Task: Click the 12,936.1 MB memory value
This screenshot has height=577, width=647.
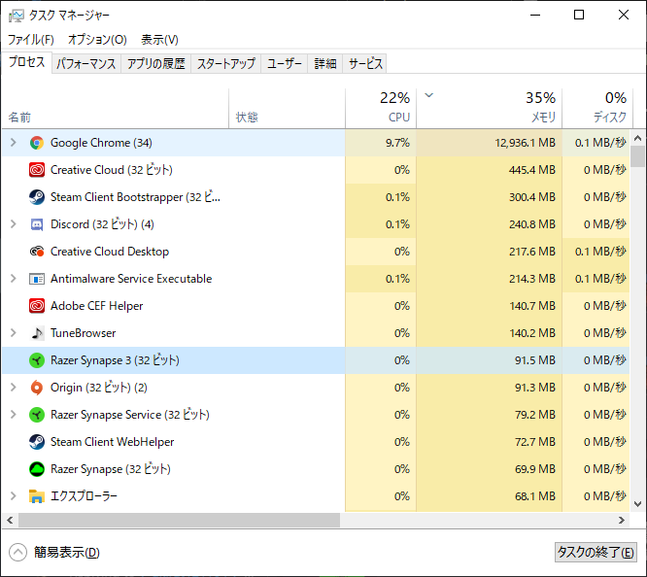Action: point(525,143)
